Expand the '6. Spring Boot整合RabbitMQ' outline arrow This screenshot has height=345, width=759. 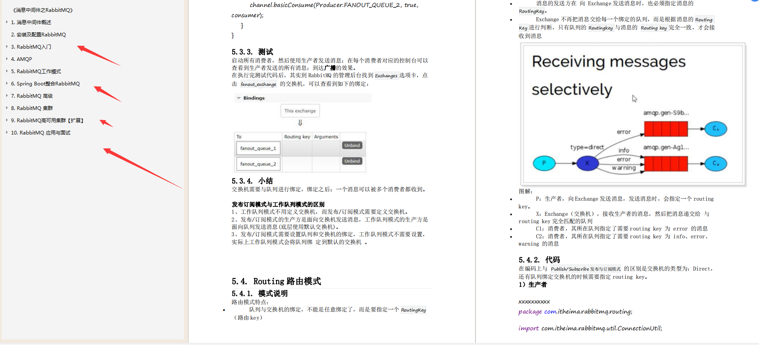click(x=7, y=83)
